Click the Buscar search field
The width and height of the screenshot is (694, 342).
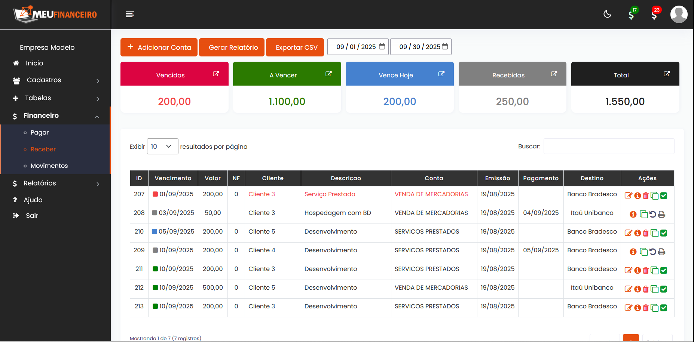(x=609, y=146)
